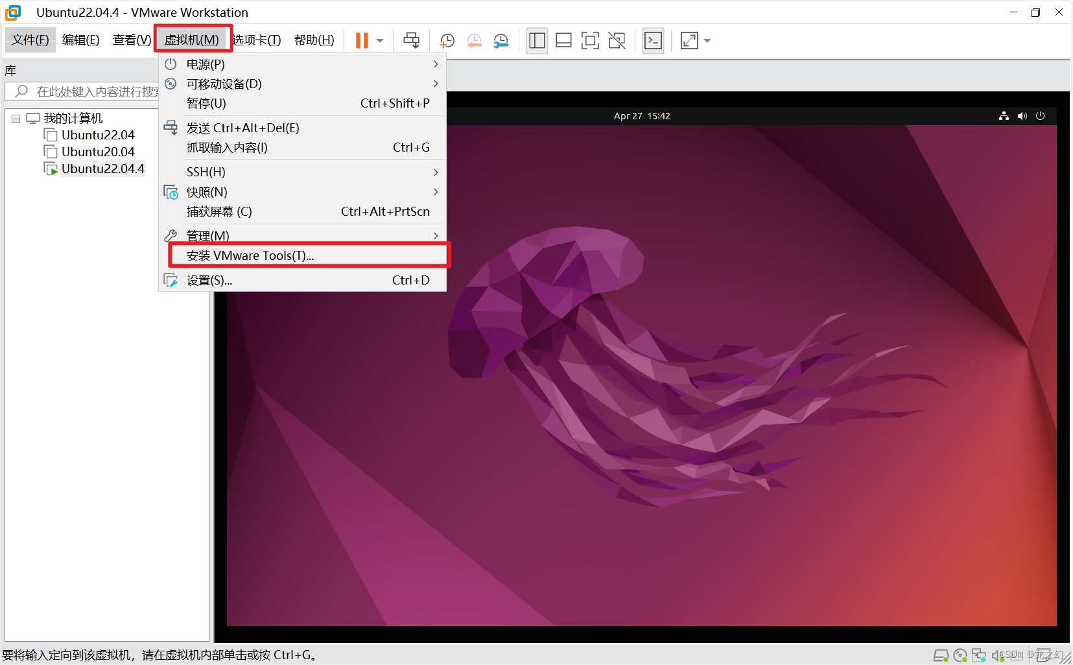Image resolution: width=1073 pixels, height=665 pixels.
Task: Expand the 快照(N) submenu
Action: tap(303, 192)
